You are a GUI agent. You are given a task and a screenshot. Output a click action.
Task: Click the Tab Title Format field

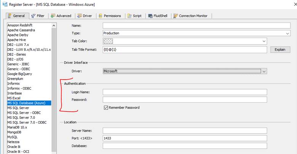click(185, 50)
